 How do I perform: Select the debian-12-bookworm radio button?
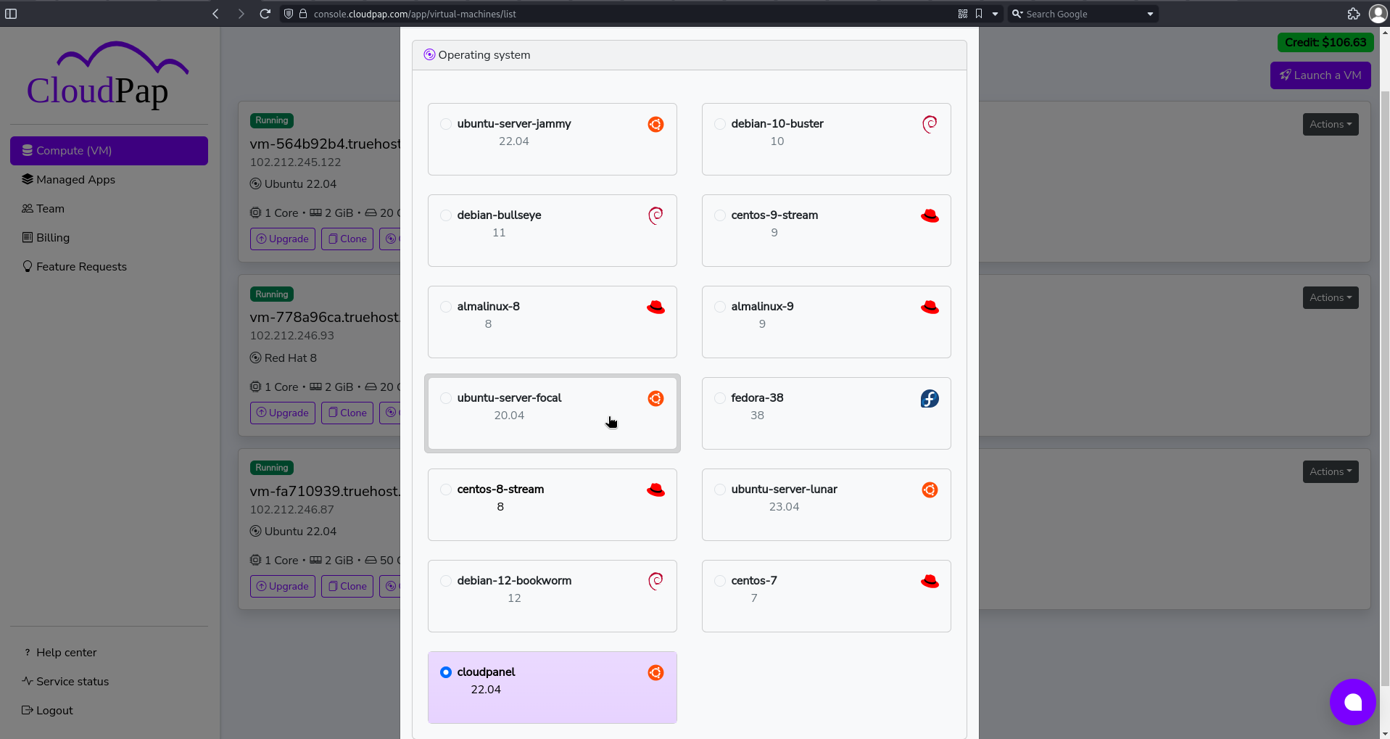445,581
